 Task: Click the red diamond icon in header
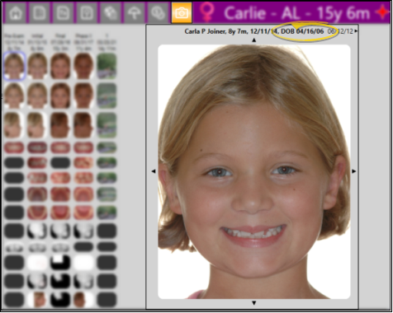tap(383, 12)
